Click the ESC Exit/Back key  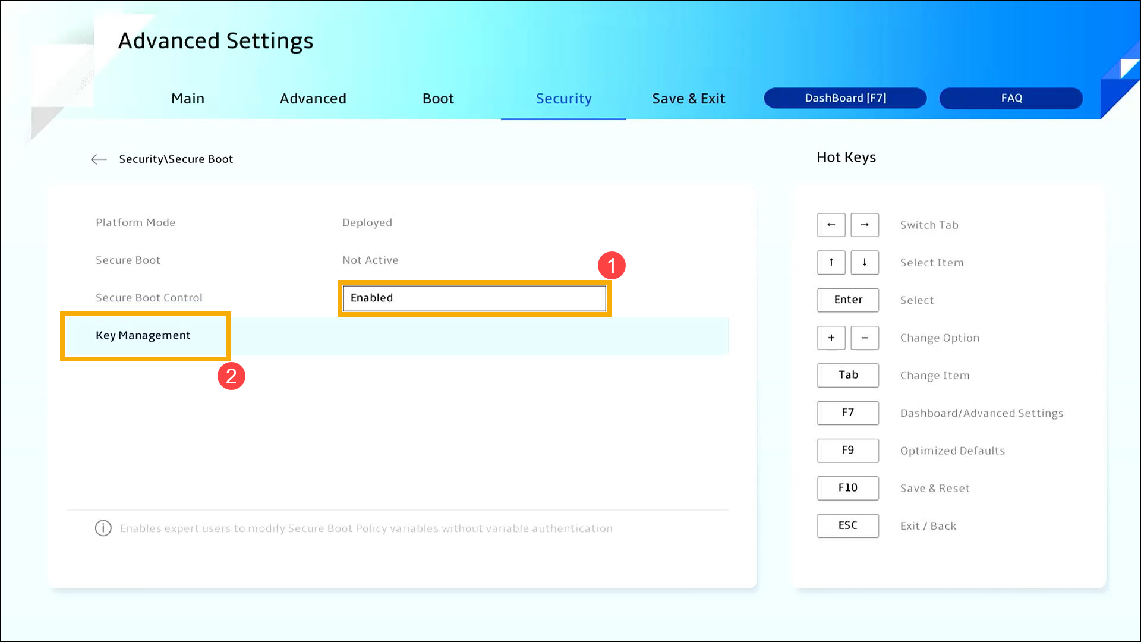point(847,525)
